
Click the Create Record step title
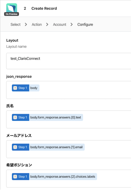[x=44, y=8]
